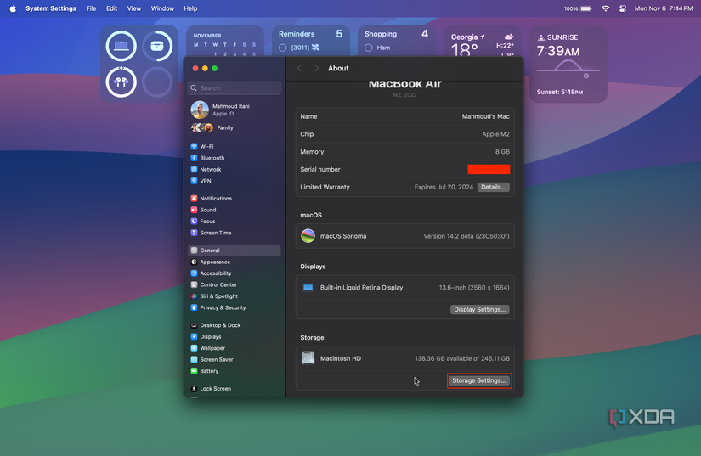Viewport: 701px width, 456px height.
Task: Click the Macintosh HD drive icon
Action: click(308, 358)
